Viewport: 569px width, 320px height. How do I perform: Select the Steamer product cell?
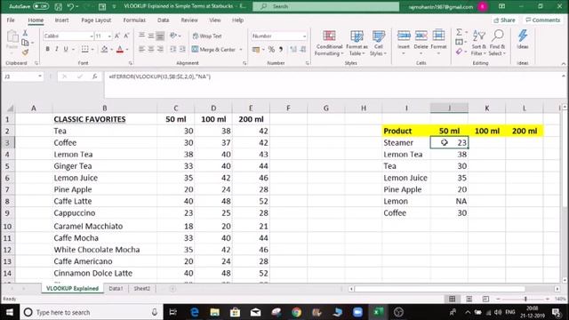click(406, 142)
